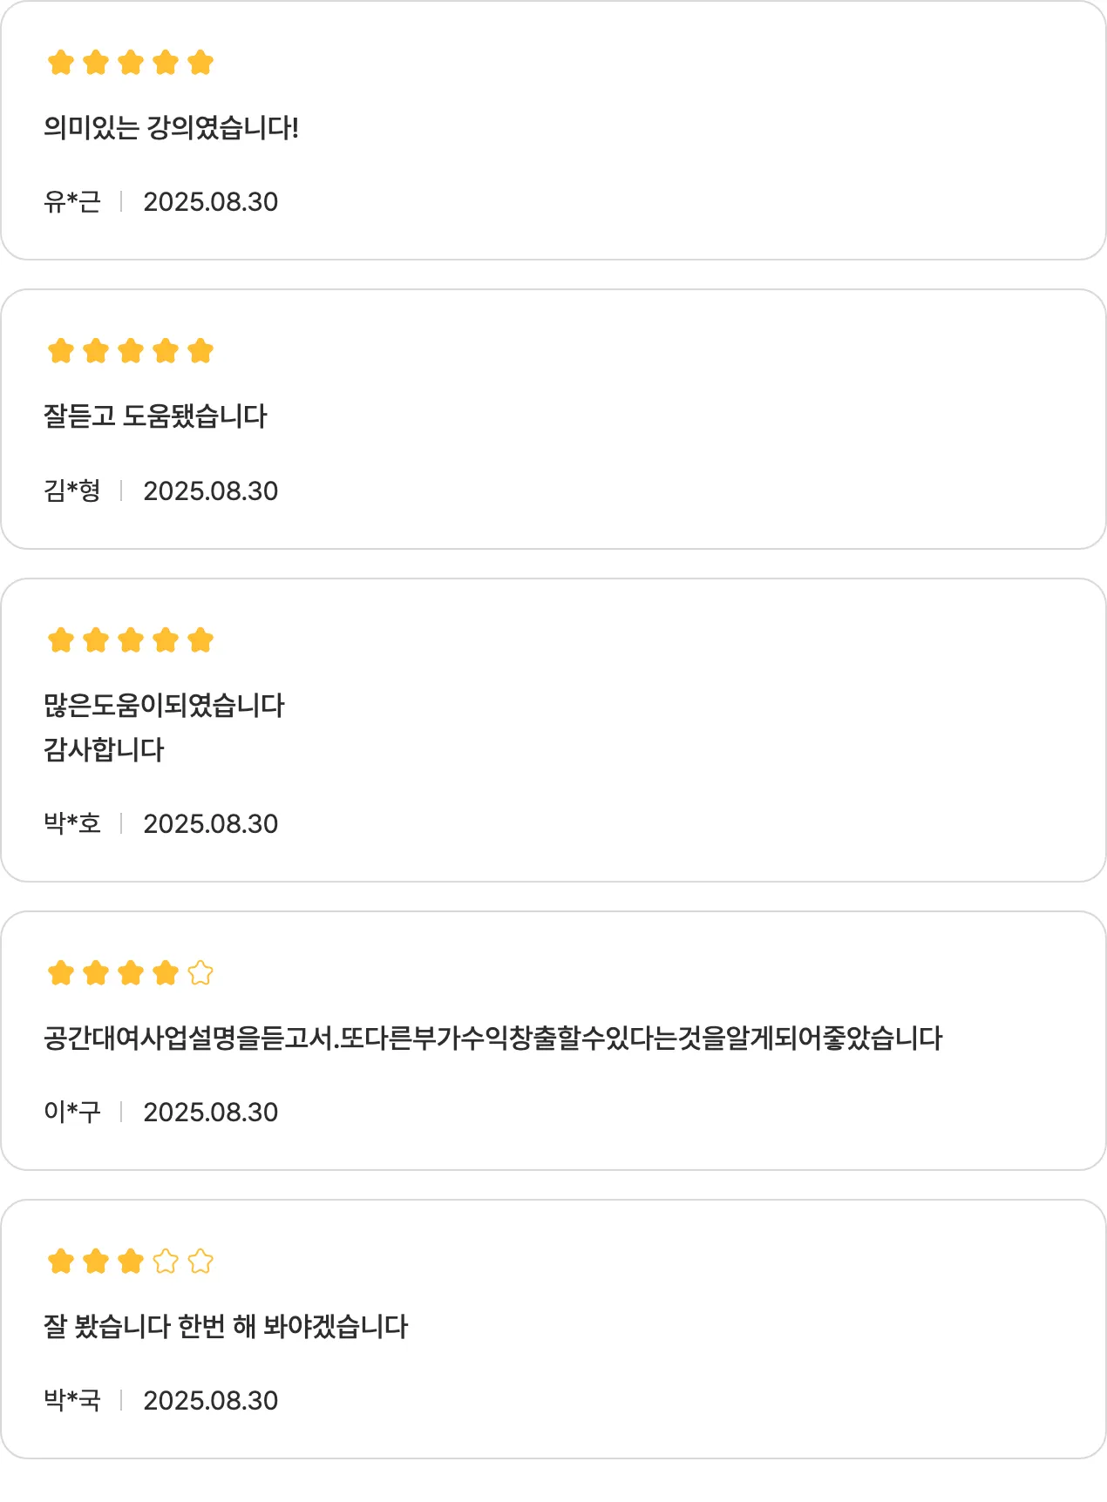The width and height of the screenshot is (1107, 1502).
Task: Click the second star in 김*형's review
Action: pos(96,351)
